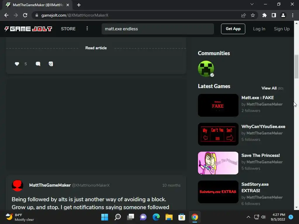Open the Save The Princess! title link
The height and width of the screenshot is (224, 299).
pyautogui.click(x=260, y=155)
